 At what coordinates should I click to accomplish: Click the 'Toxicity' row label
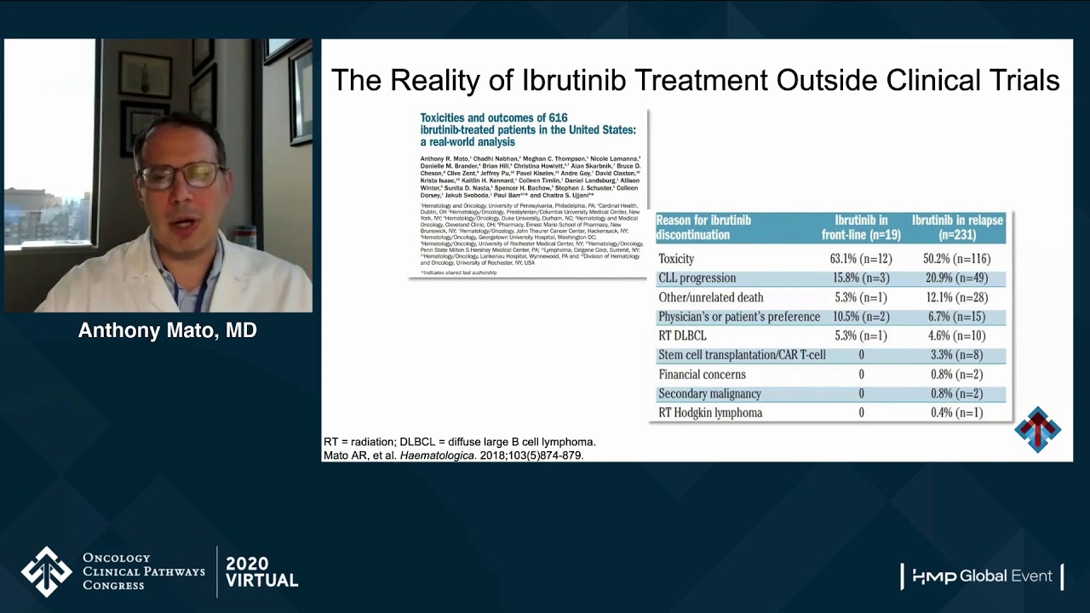click(x=676, y=259)
